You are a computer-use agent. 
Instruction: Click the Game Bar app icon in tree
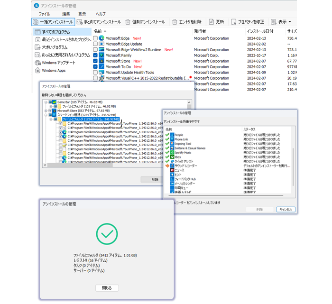click(54, 102)
